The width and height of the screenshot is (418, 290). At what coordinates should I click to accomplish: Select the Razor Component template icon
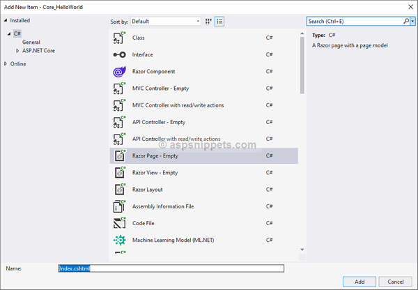click(x=119, y=72)
